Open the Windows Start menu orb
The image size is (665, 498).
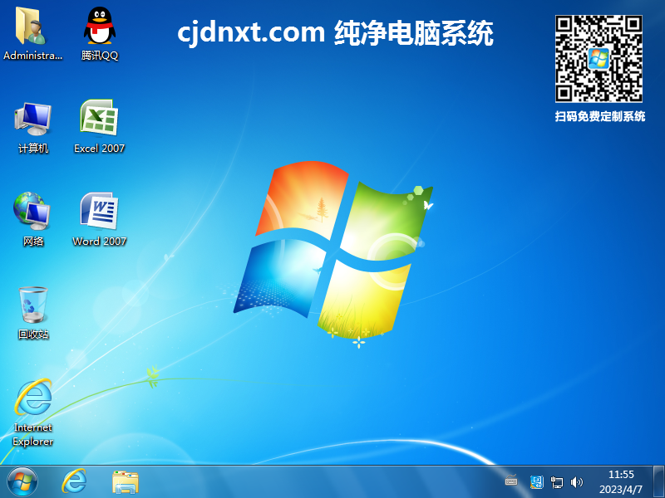[22, 482]
